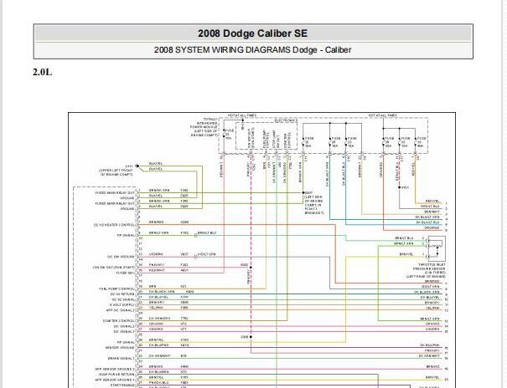
Task: Click the throttle inlet pressure sensor symbol box
Action: [437, 248]
